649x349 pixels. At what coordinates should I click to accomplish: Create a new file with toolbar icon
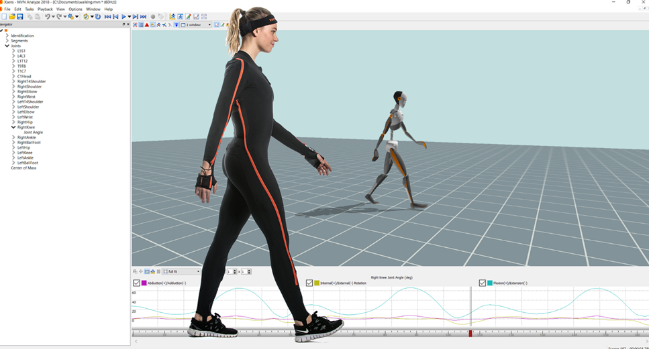click(4, 17)
